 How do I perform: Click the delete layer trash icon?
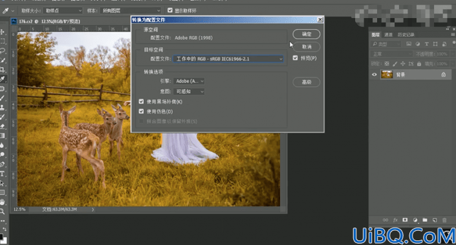tap(444, 220)
